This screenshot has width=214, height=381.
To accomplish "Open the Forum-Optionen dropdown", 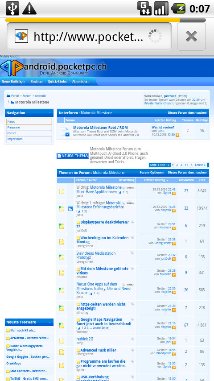I will point(152,173).
